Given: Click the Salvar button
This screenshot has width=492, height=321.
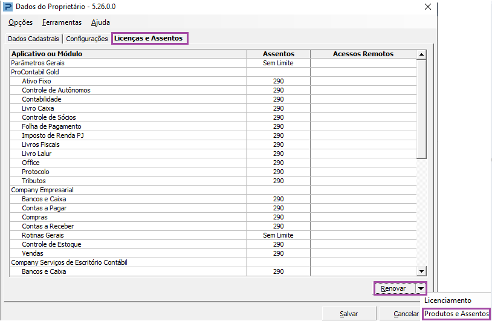Looking at the screenshot, I should [349, 314].
